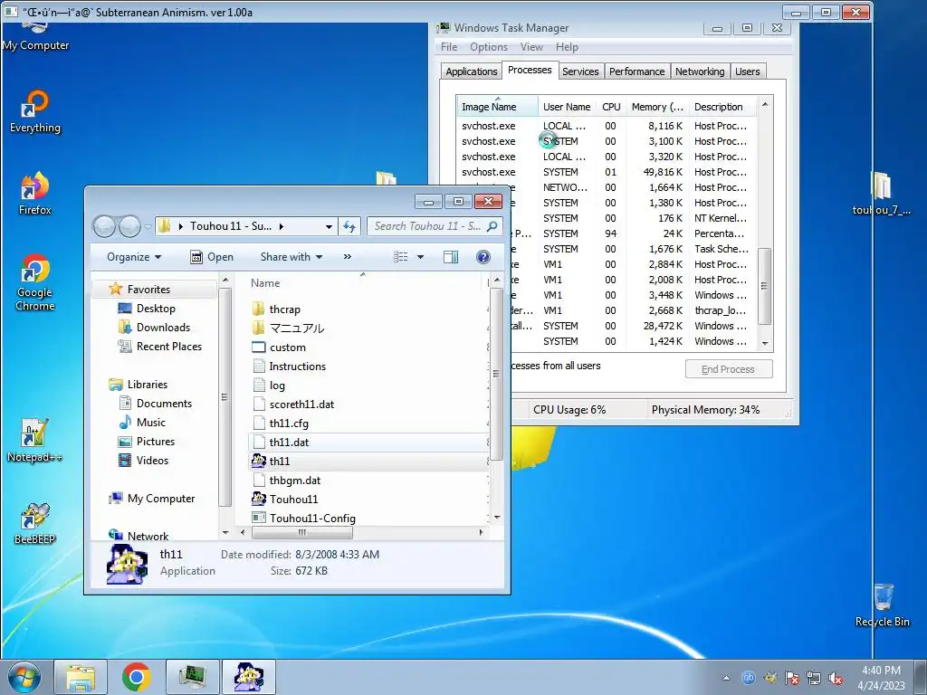Open the Help menu in Task Manager
The width and height of the screenshot is (927, 695).
[x=567, y=47]
